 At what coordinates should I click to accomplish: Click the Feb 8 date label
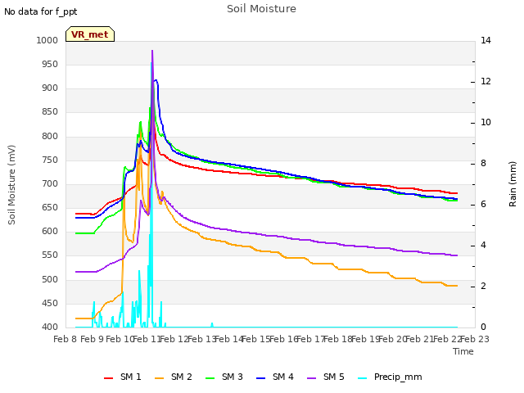coord(65,339)
